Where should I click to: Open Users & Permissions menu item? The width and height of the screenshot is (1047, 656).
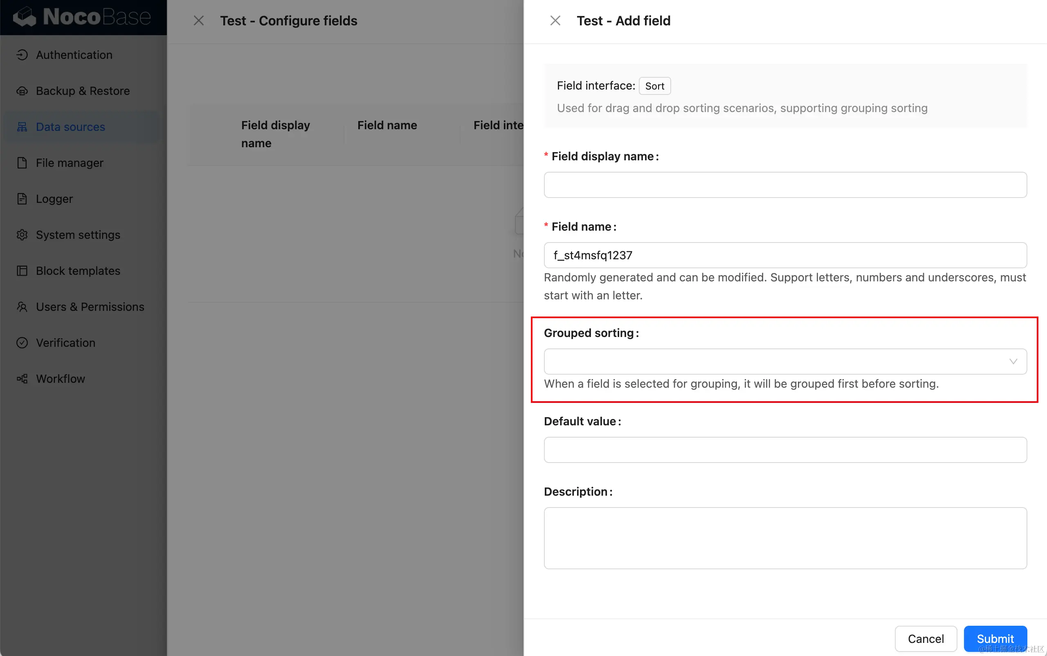point(90,307)
